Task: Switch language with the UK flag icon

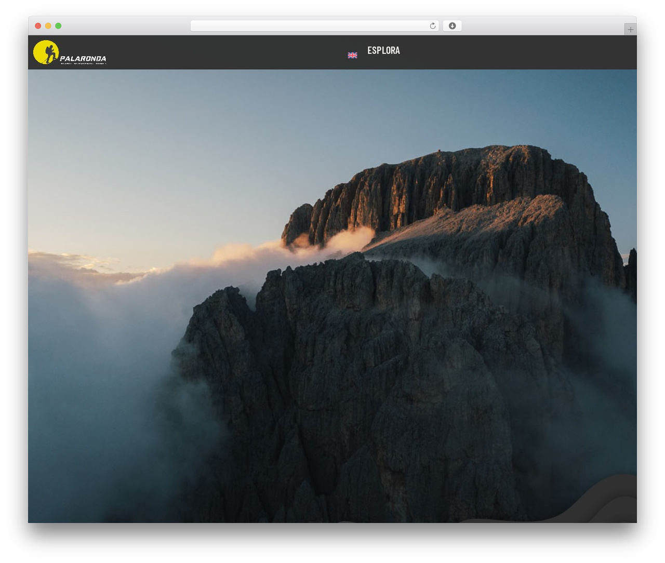Action: [x=352, y=55]
